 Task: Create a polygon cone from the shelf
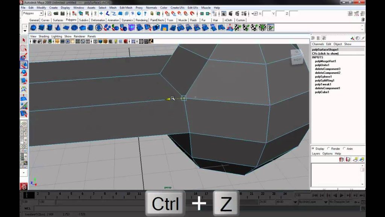click(58, 28)
